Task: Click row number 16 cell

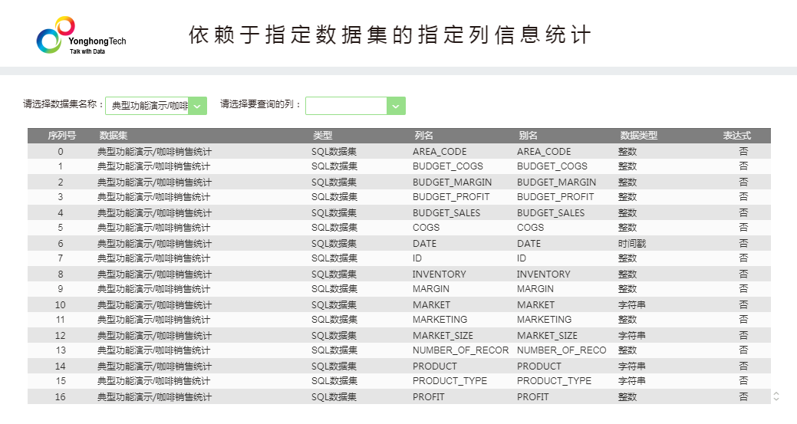Action: (60, 397)
